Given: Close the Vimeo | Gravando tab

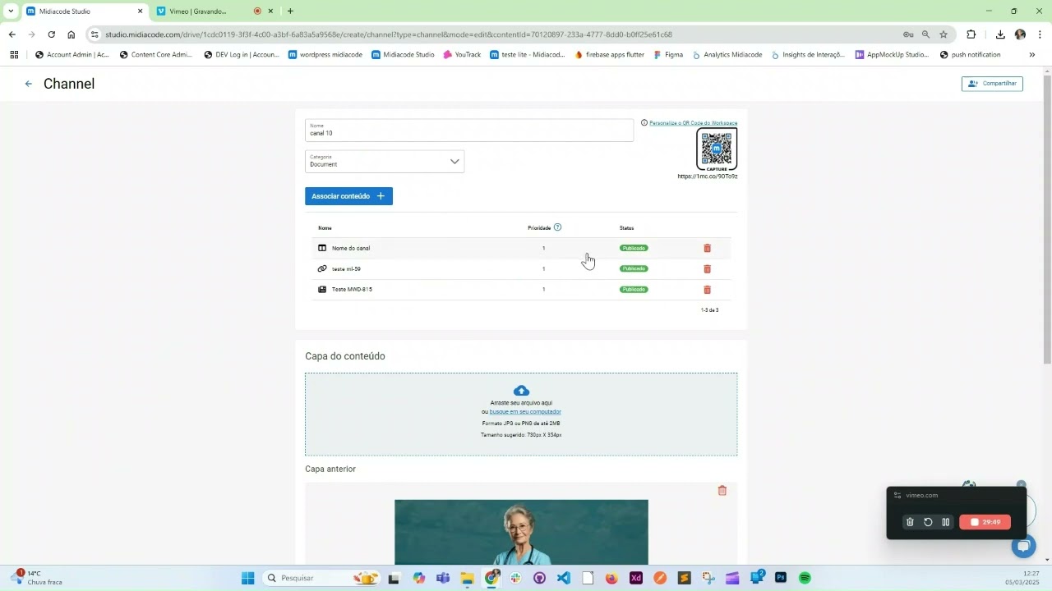Looking at the screenshot, I should (270, 11).
